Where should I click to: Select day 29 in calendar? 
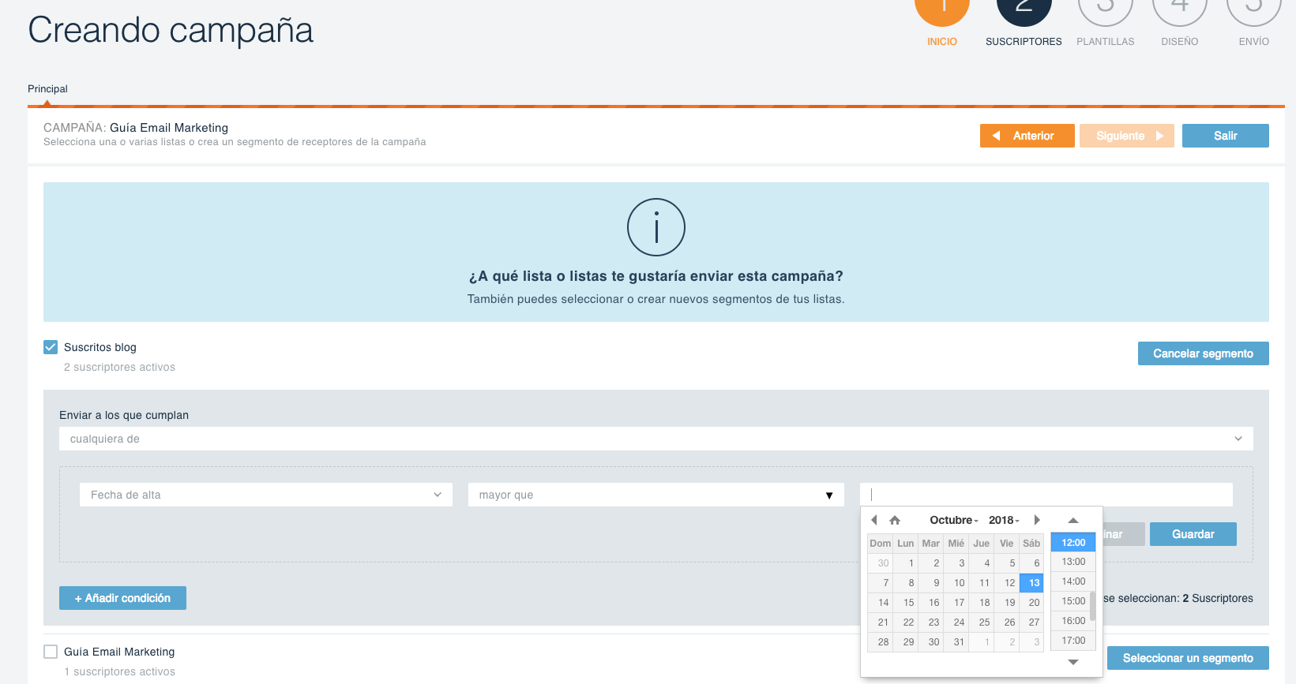pyautogui.click(x=906, y=642)
